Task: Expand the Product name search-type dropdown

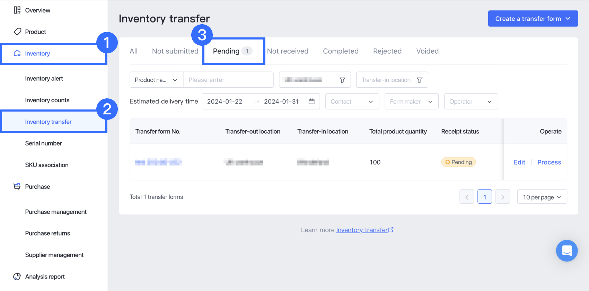Action: 156,80
